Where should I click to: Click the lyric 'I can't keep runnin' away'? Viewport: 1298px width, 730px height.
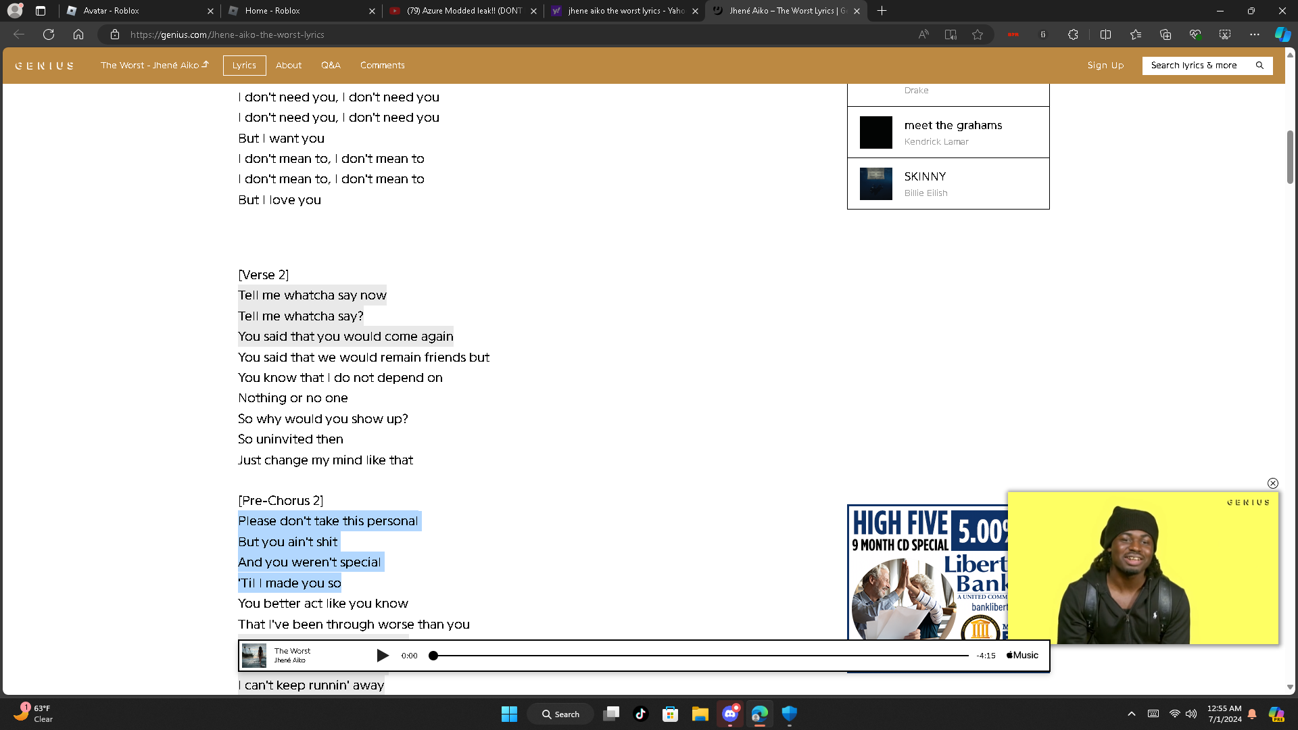(311, 685)
